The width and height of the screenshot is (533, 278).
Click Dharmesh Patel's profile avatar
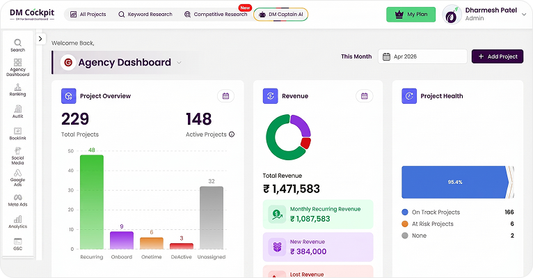452,15
